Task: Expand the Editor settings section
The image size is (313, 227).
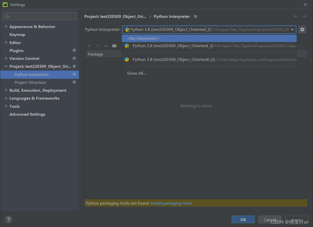Action: [6, 43]
